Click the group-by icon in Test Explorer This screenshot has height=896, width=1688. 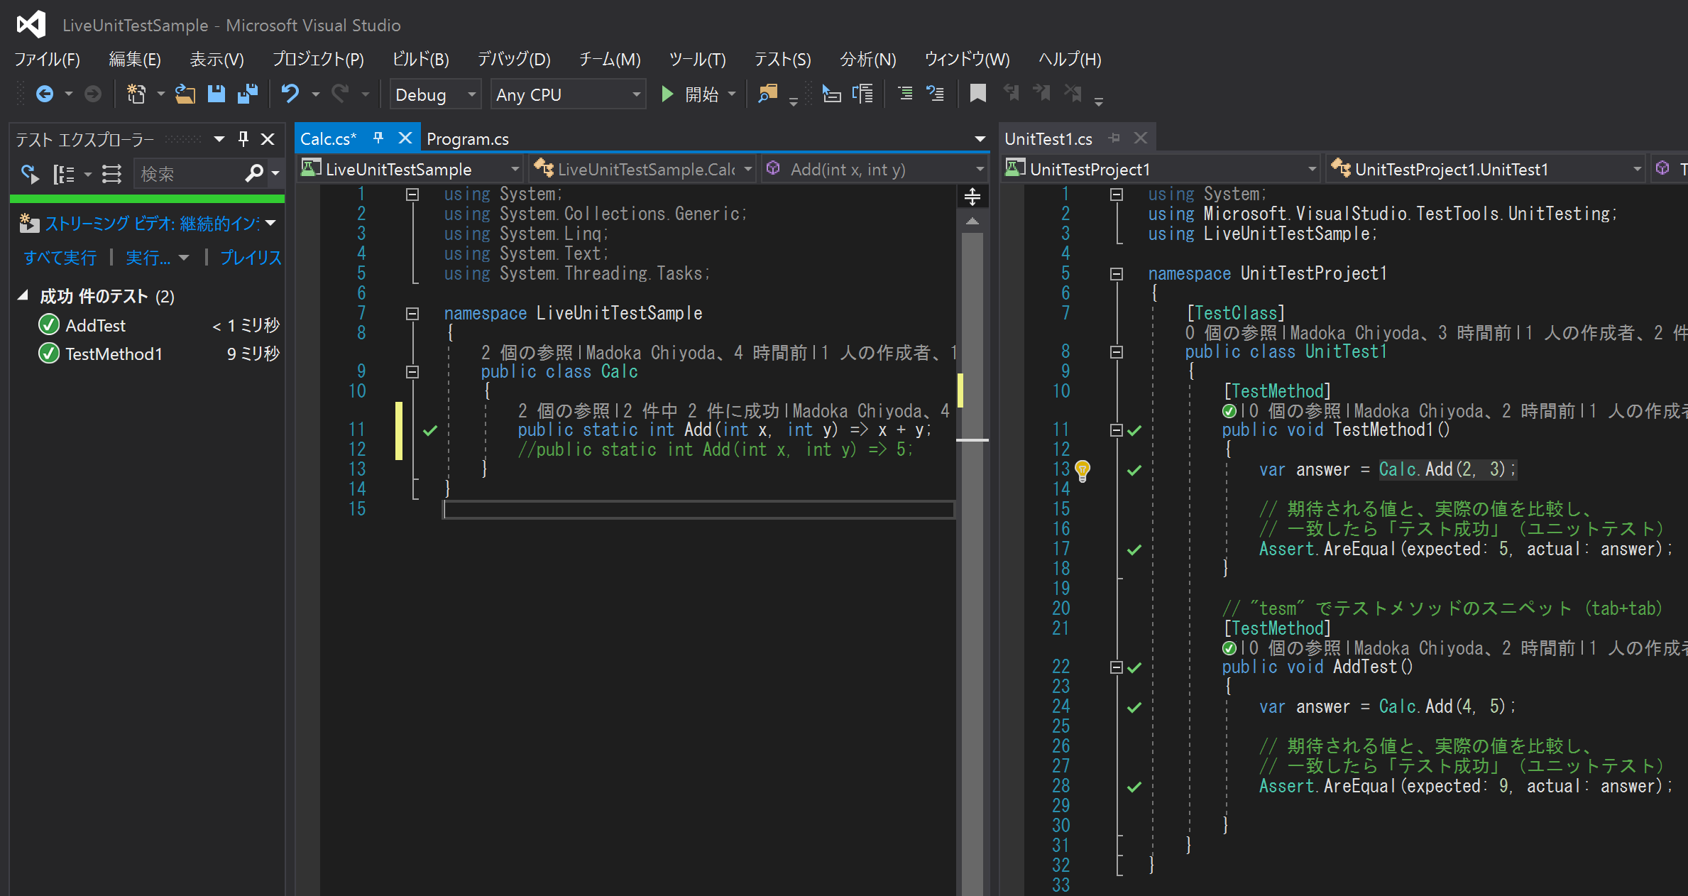[63, 174]
